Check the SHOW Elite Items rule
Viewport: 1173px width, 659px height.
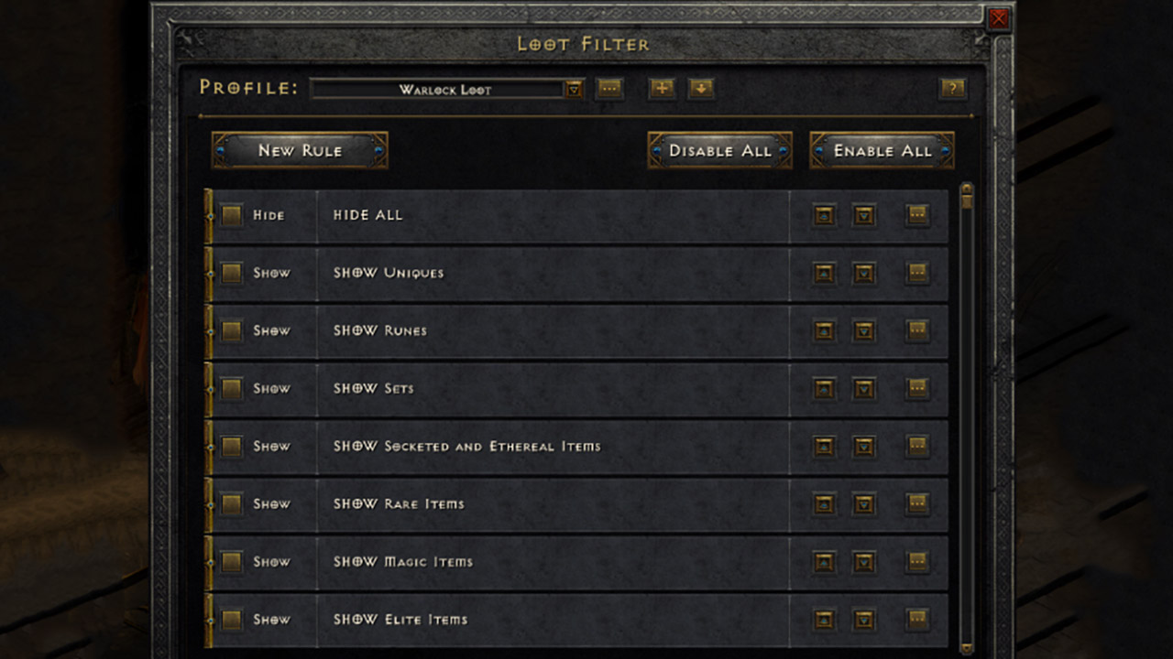[230, 620]
